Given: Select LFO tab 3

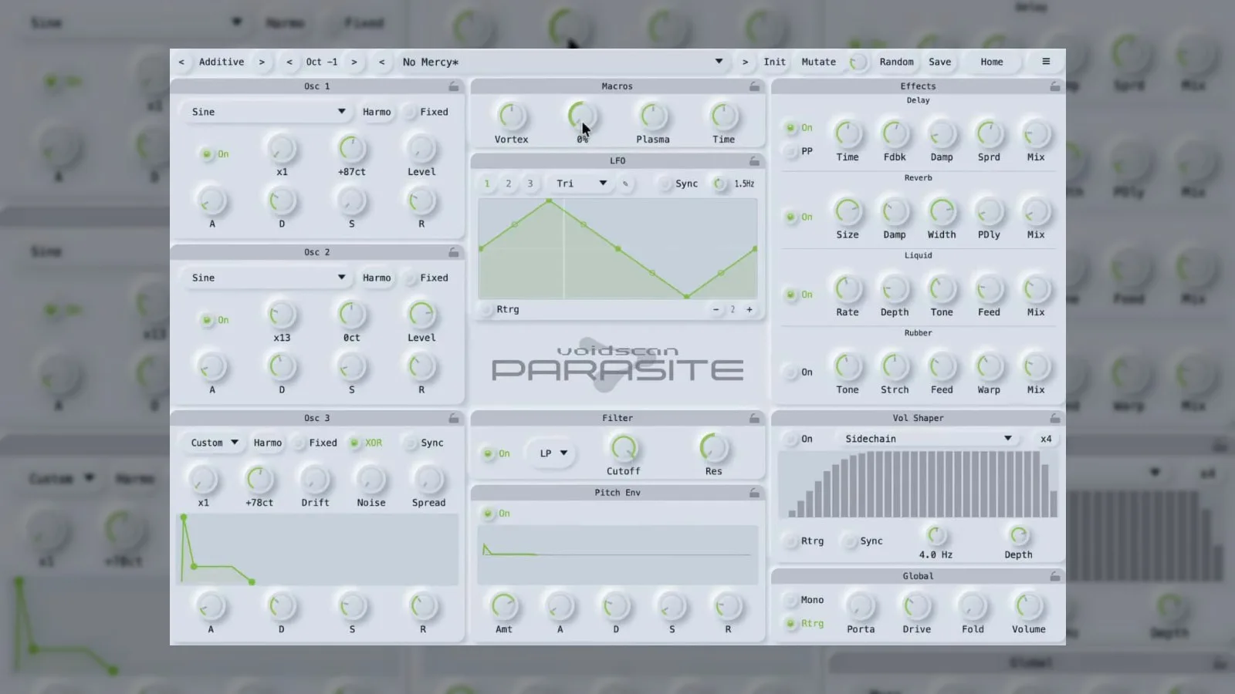Looking at the screenshot, I should pos(530,184).
